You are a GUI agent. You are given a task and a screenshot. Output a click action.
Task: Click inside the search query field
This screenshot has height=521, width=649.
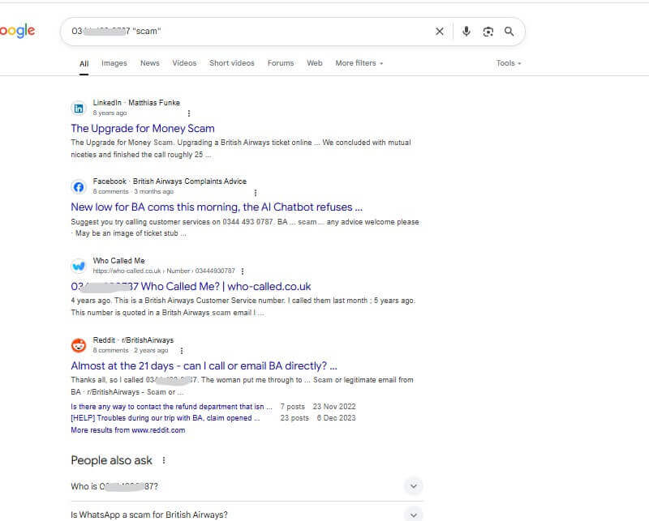click(248, 32)
